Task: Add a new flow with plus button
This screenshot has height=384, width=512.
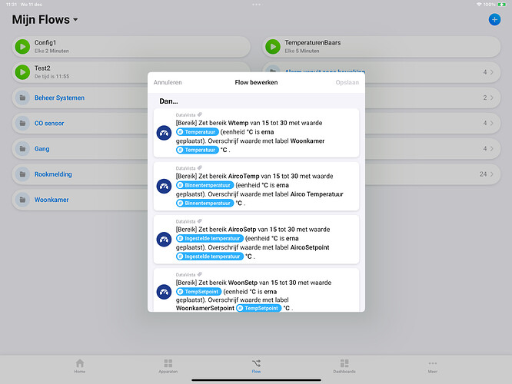Action: click(x=494, y=19)
